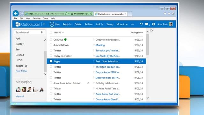Click the folder list scroll-up chevron
Screen dimensions: 204x115
(x=45, y=40)
